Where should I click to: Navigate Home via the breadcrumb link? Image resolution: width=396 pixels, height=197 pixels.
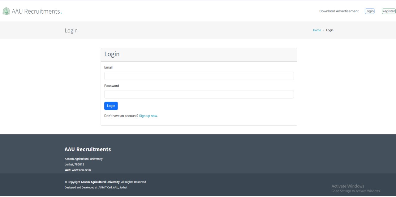coord(317,30)
